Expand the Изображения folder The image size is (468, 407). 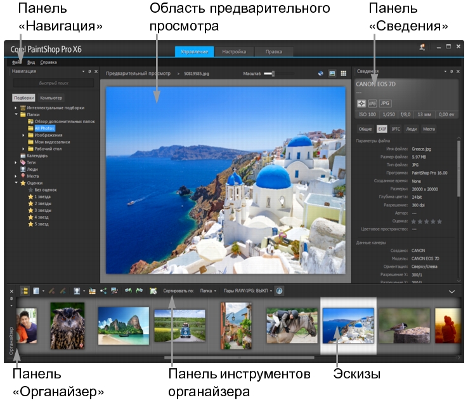23,135
